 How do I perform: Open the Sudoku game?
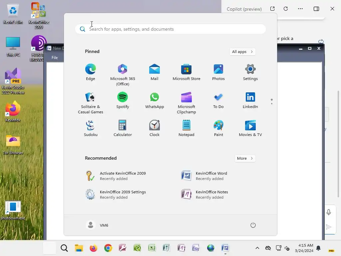pos(91,128)
